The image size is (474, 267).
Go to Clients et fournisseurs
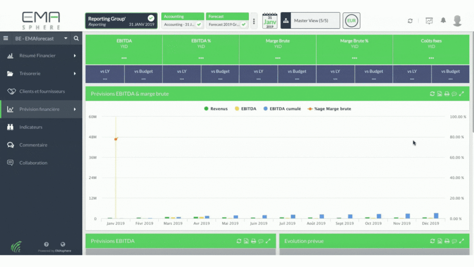point(41,91)
